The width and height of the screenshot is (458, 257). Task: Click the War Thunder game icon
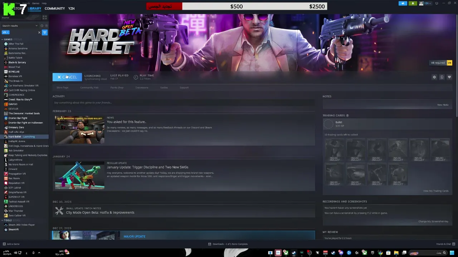(6, 211)
